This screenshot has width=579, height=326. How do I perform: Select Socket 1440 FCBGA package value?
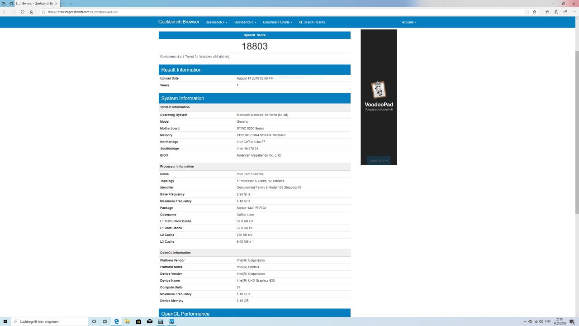pos(252,208)
